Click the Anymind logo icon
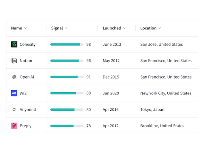 [x=14, y=110]
